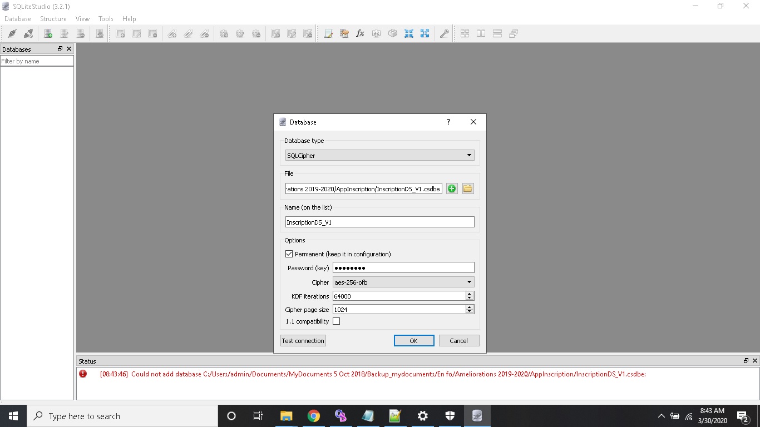This screenshot has height=427, width=760.
Task: Confirm the dialog with OK
Action: [x=414, y=341]
